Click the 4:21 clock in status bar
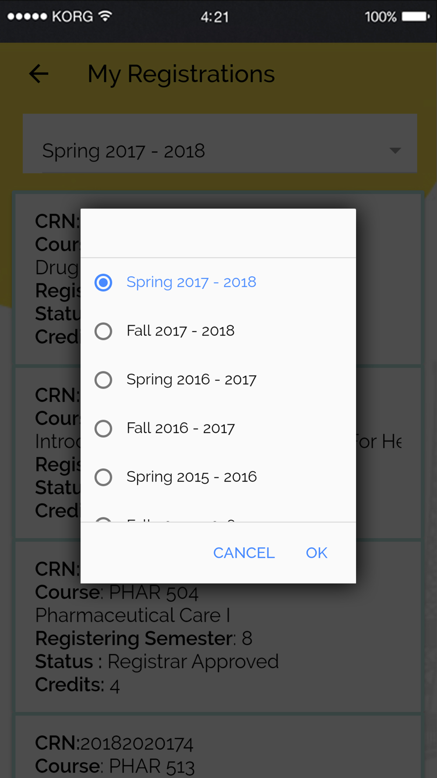 (215, 17)
